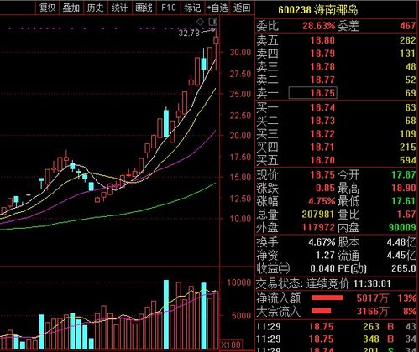Click the 30.00 price axis label
Image resolution: width=419 pixels, height=352 pixels.
pos(240,53)
